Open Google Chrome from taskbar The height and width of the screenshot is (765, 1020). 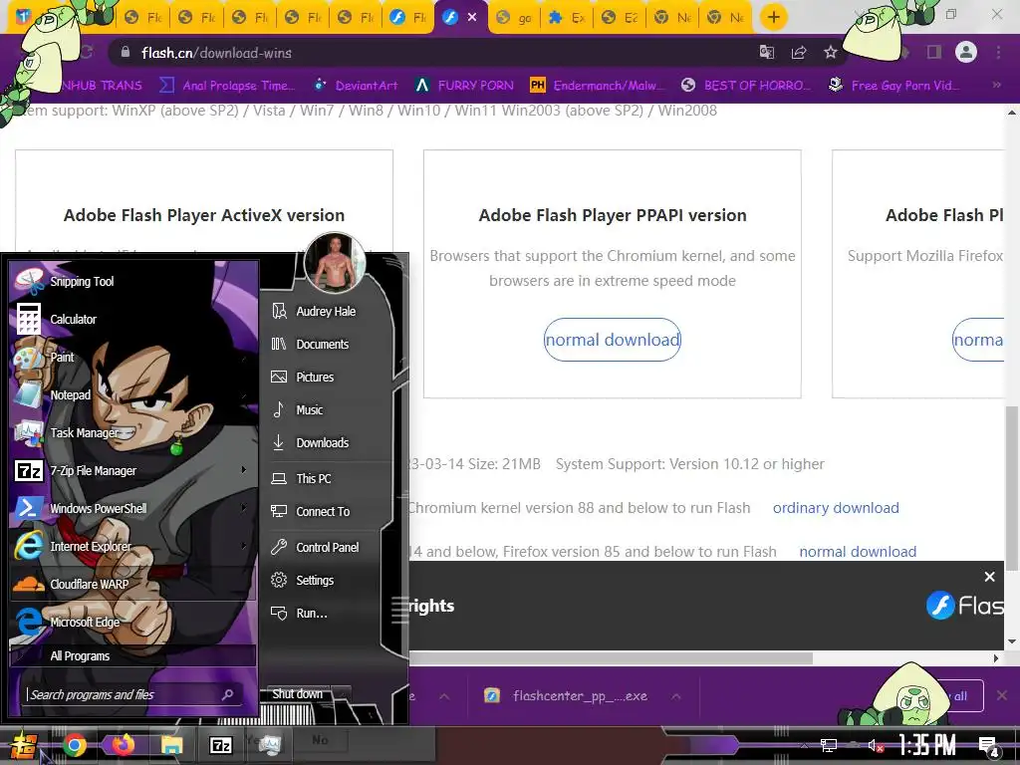pyautogui.click(x=75, y=745)
